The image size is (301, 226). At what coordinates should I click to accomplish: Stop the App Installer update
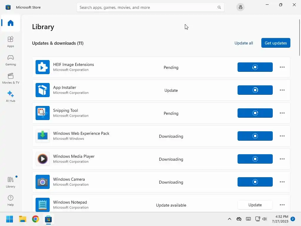click(255, 90)
